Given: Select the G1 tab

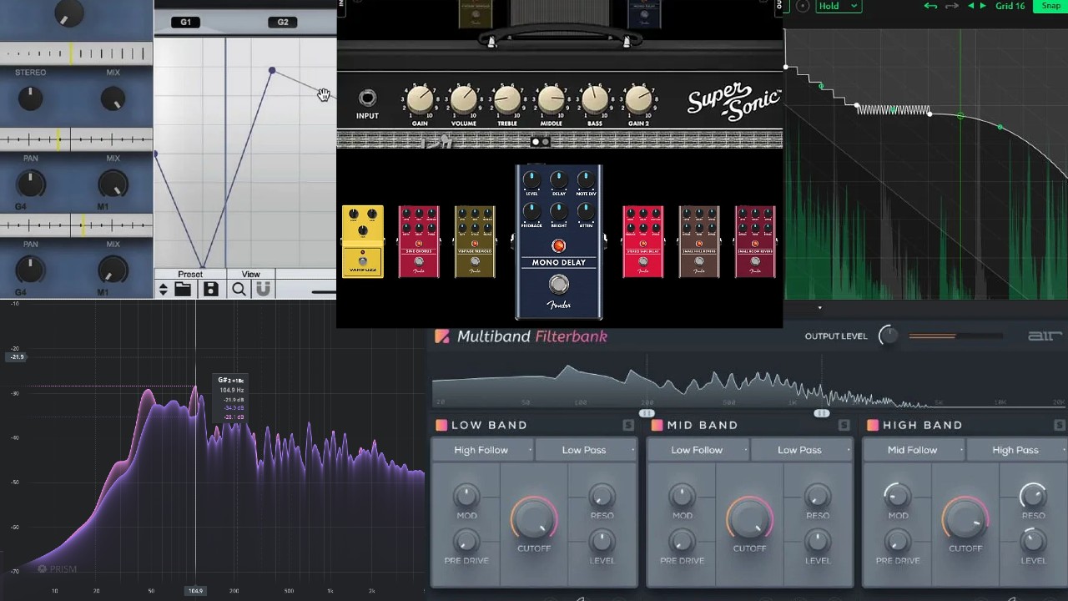Looking at the screenshot, I should [185, 22].
